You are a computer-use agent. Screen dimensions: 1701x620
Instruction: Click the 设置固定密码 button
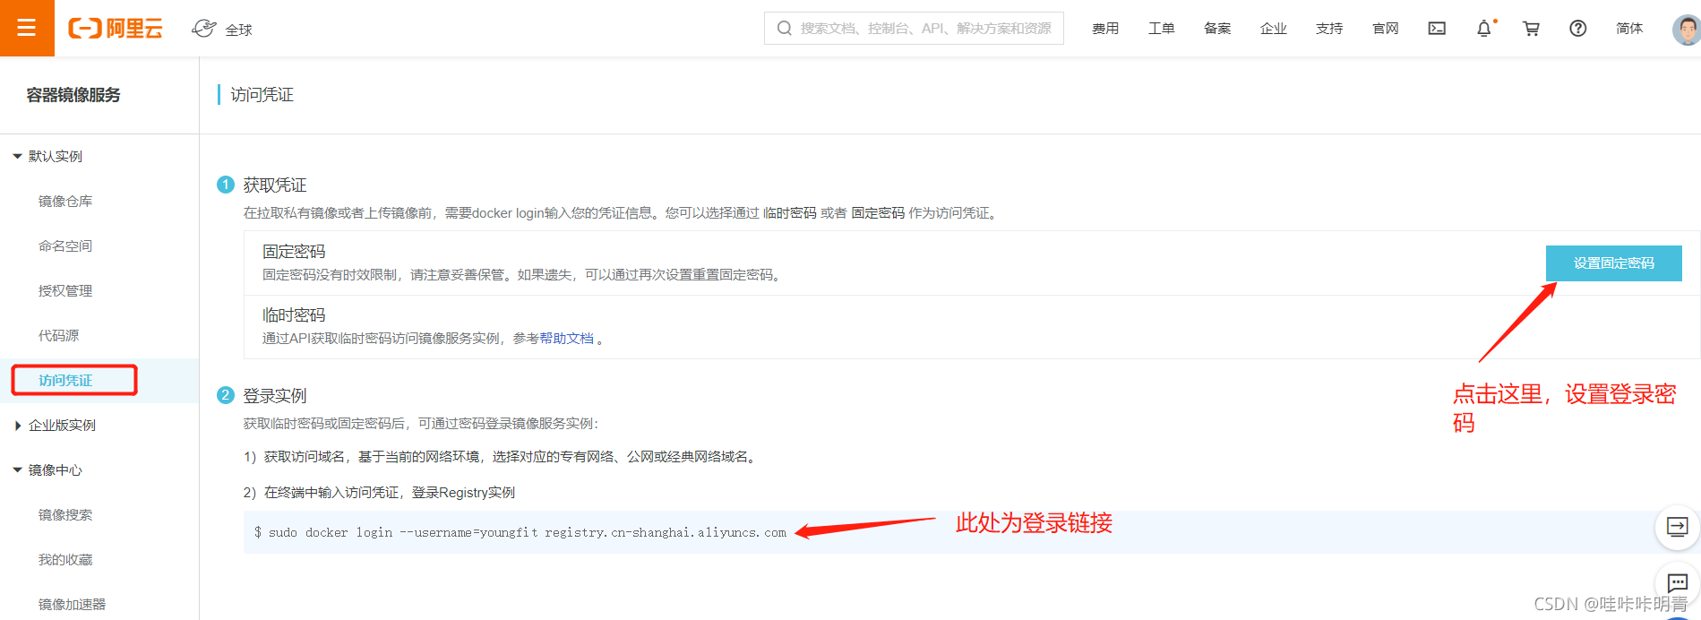[x=1613, y=263]
